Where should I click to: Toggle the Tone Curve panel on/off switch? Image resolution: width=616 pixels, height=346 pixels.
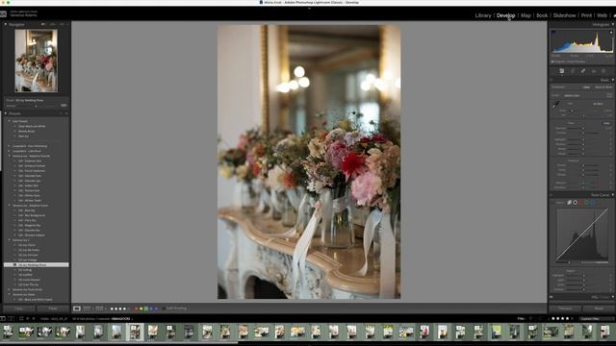coord(552,195)
